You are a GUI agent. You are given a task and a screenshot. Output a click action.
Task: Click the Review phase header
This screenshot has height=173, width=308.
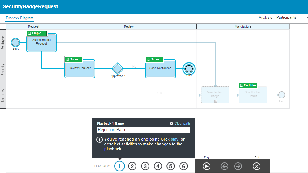click(x=129, y=26)
